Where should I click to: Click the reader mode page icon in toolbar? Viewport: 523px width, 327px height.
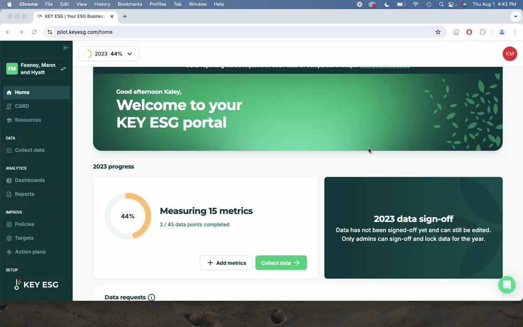[456, 32]
